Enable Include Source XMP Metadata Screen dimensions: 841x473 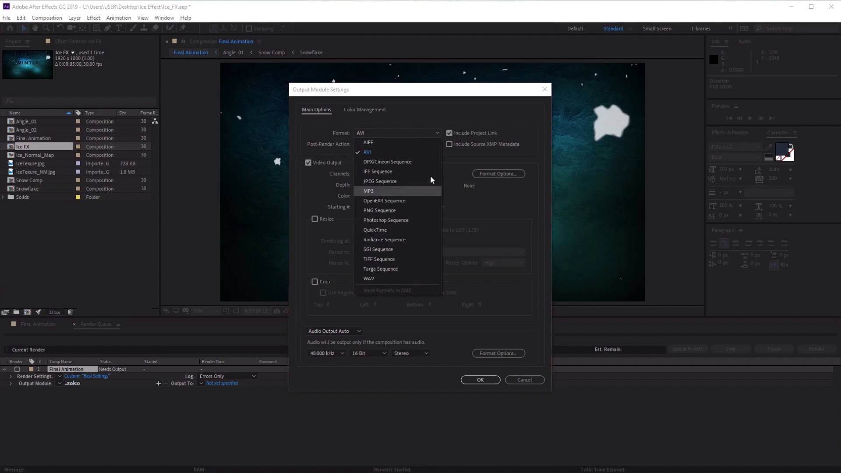point(449,144)
